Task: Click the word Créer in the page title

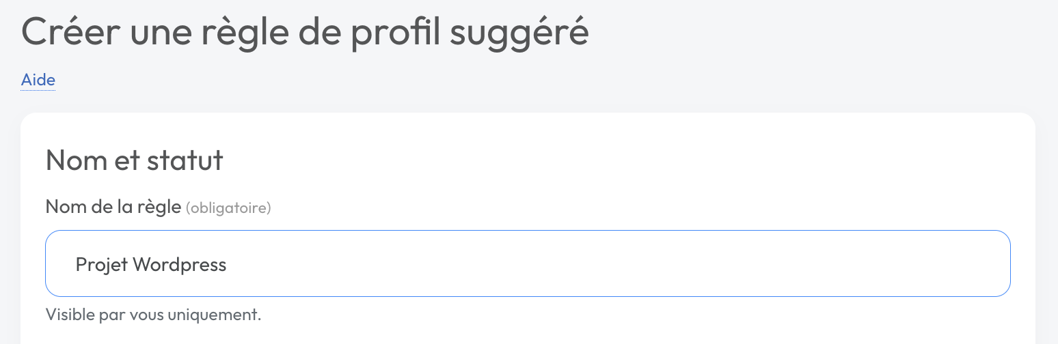Action: tap(68, 32)
